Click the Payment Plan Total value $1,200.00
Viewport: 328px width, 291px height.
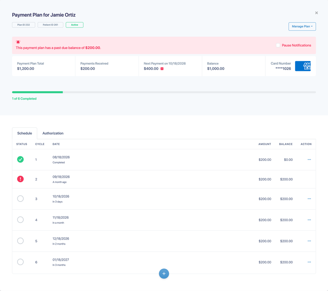(25, 69)
